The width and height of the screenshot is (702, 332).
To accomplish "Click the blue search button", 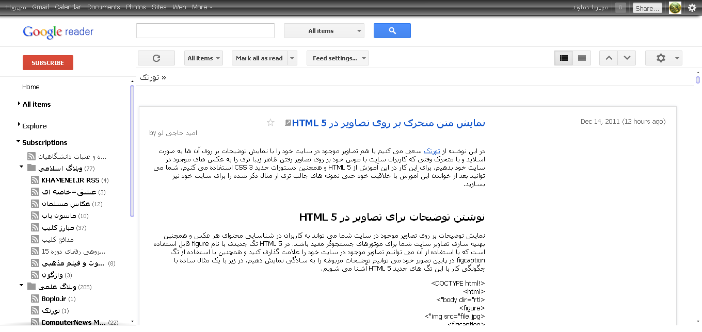I will point(392,31).
